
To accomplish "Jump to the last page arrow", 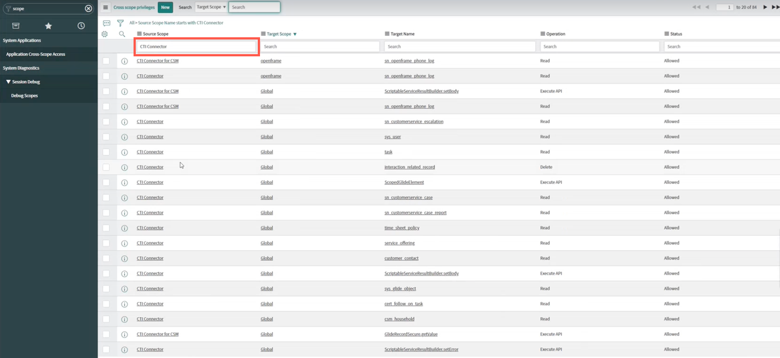I will [775, 7].
